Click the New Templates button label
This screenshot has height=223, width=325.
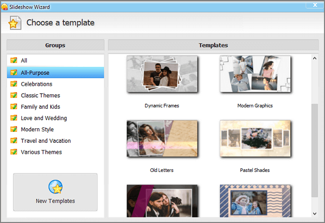click(55, 201)
